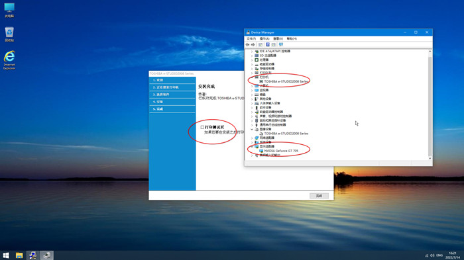The width and height of the screenshot is (464, 260).
Task: Select step 4 安装 in installer sidebar
Action: pos(172,102)
